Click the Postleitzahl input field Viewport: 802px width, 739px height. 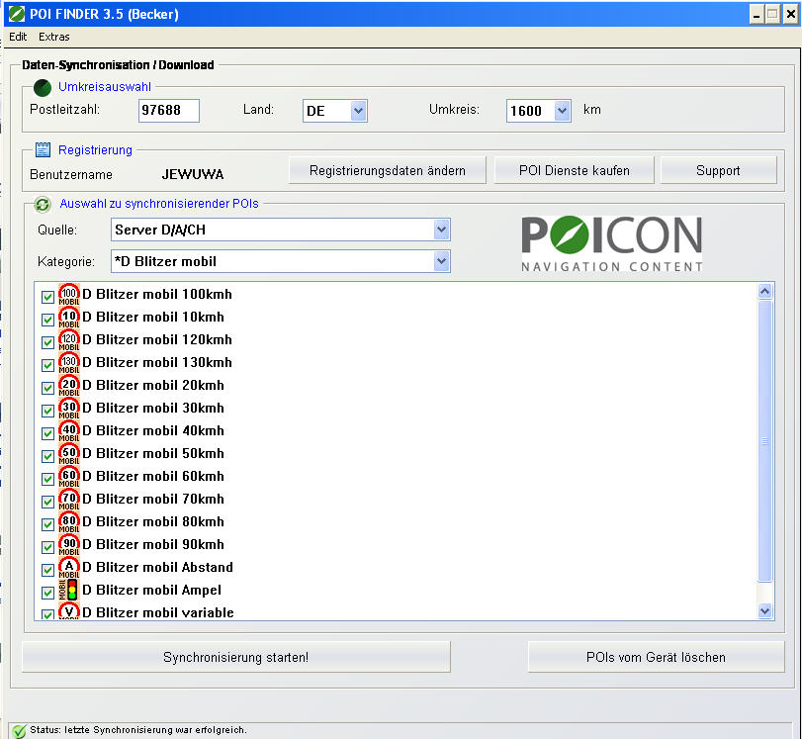click(169, 111)
